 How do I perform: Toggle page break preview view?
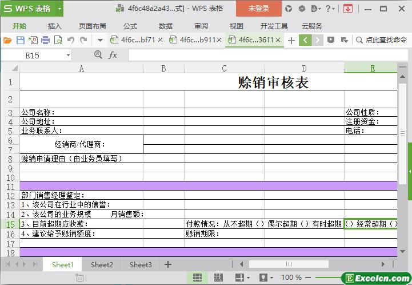[217, 278]
